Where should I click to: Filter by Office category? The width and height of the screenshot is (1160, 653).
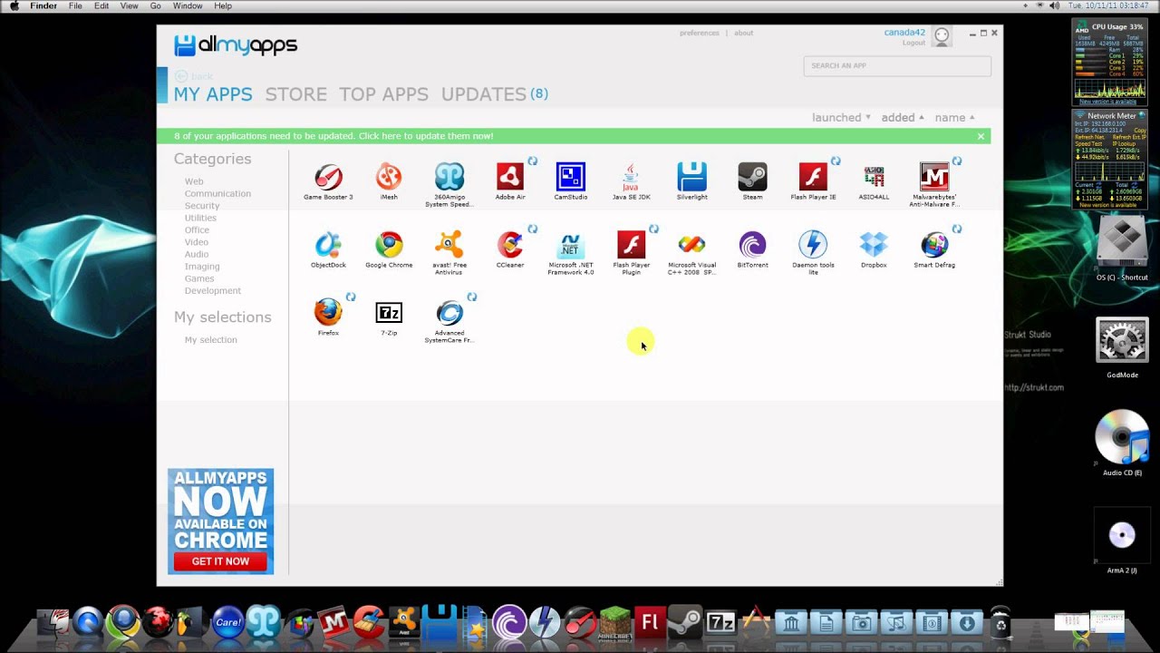pos(197,229)
